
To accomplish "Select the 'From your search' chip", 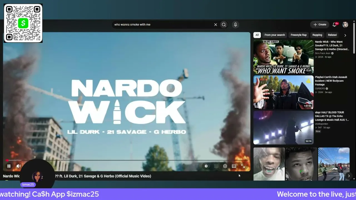I will click(275, 35).
